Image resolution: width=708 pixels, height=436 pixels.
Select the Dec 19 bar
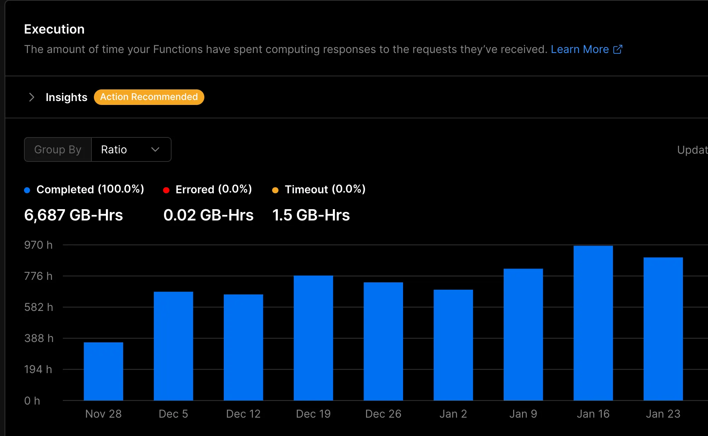coord(313,338)
